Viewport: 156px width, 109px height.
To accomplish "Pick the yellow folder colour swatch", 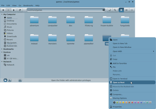I will 123,102.
